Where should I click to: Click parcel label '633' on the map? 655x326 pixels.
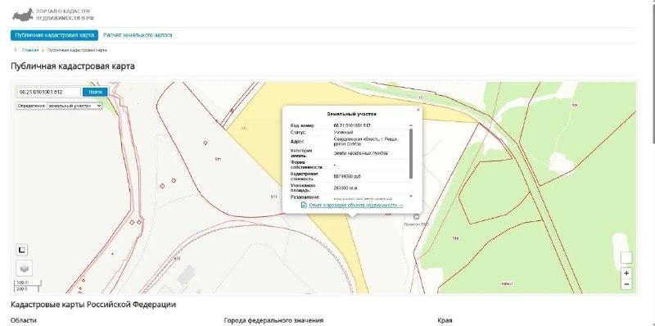pos(177,258)
